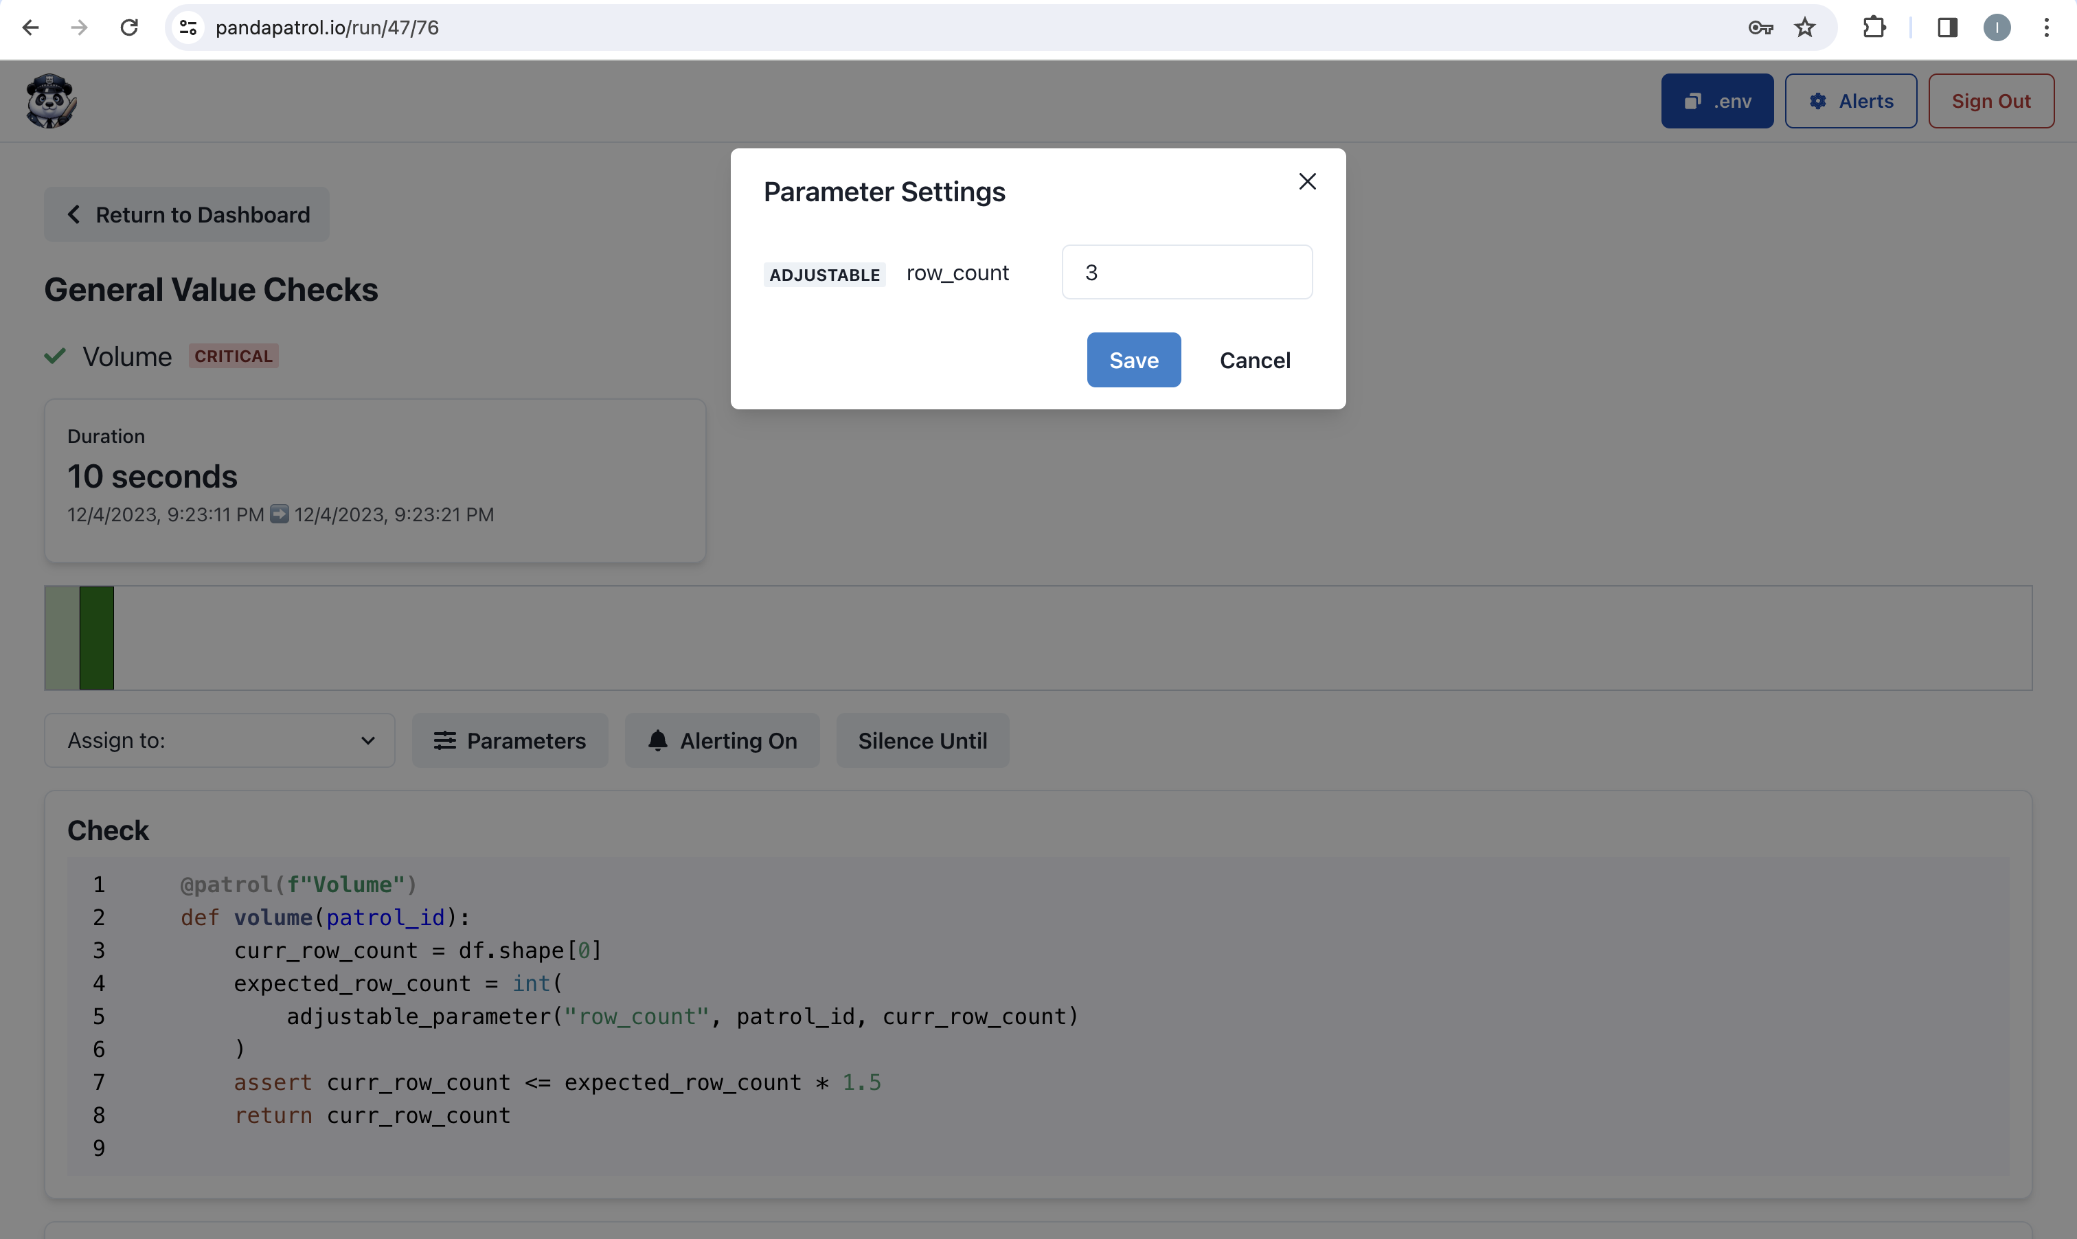Bookmark this page with the star

[1805, 27]
